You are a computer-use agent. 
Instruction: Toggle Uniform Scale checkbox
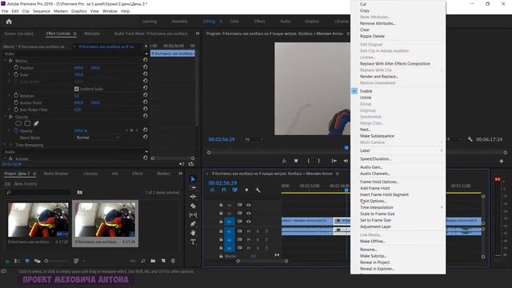pyautogui.click(x=77, y=89)
